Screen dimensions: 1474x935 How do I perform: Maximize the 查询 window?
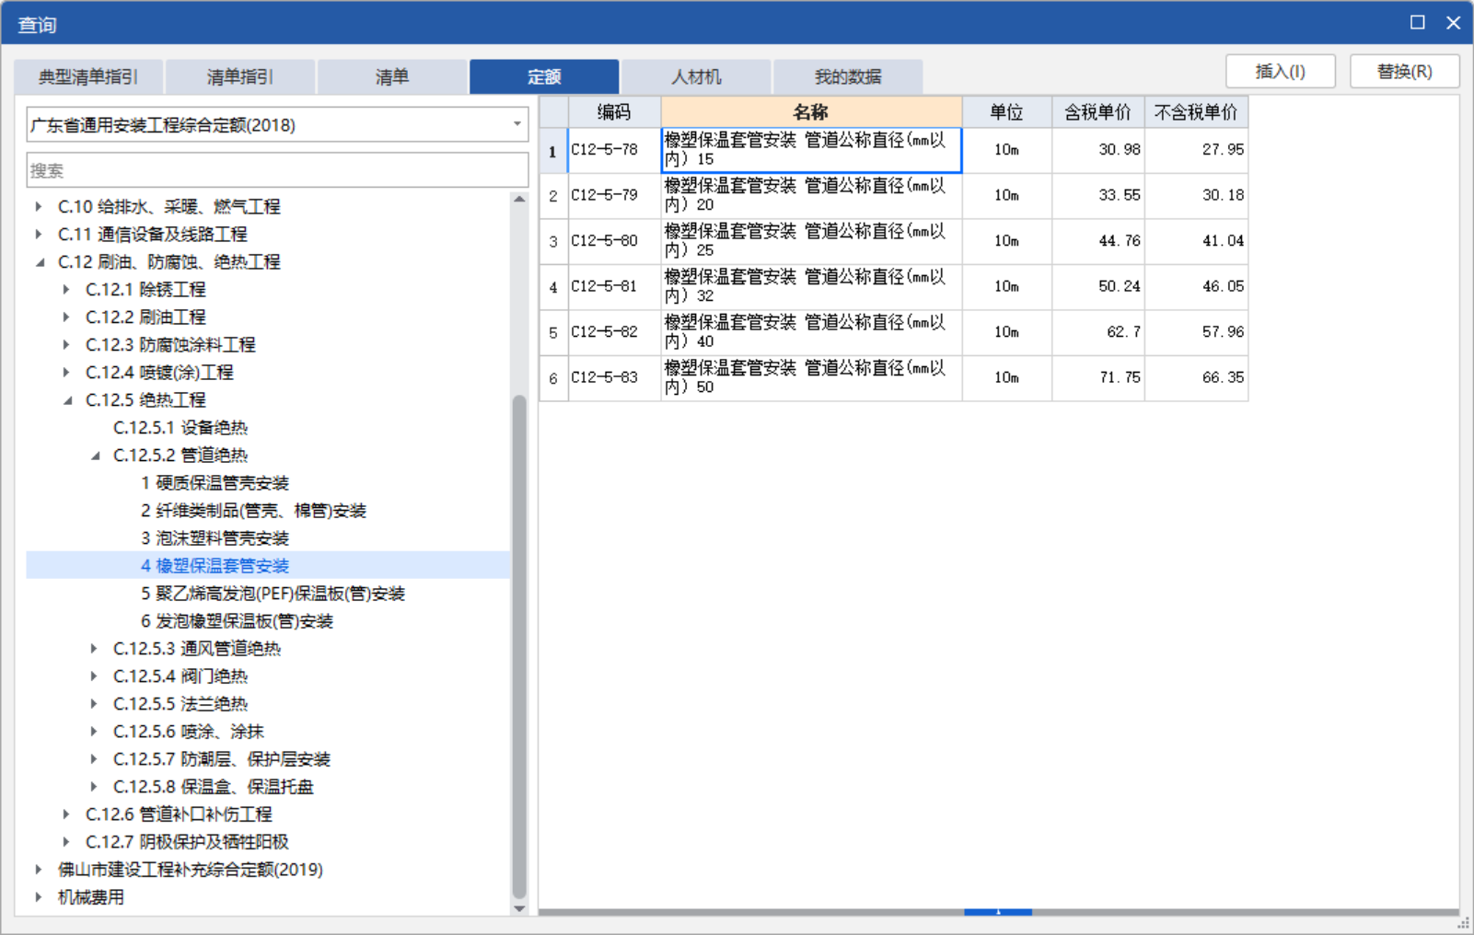[1418, 23]
